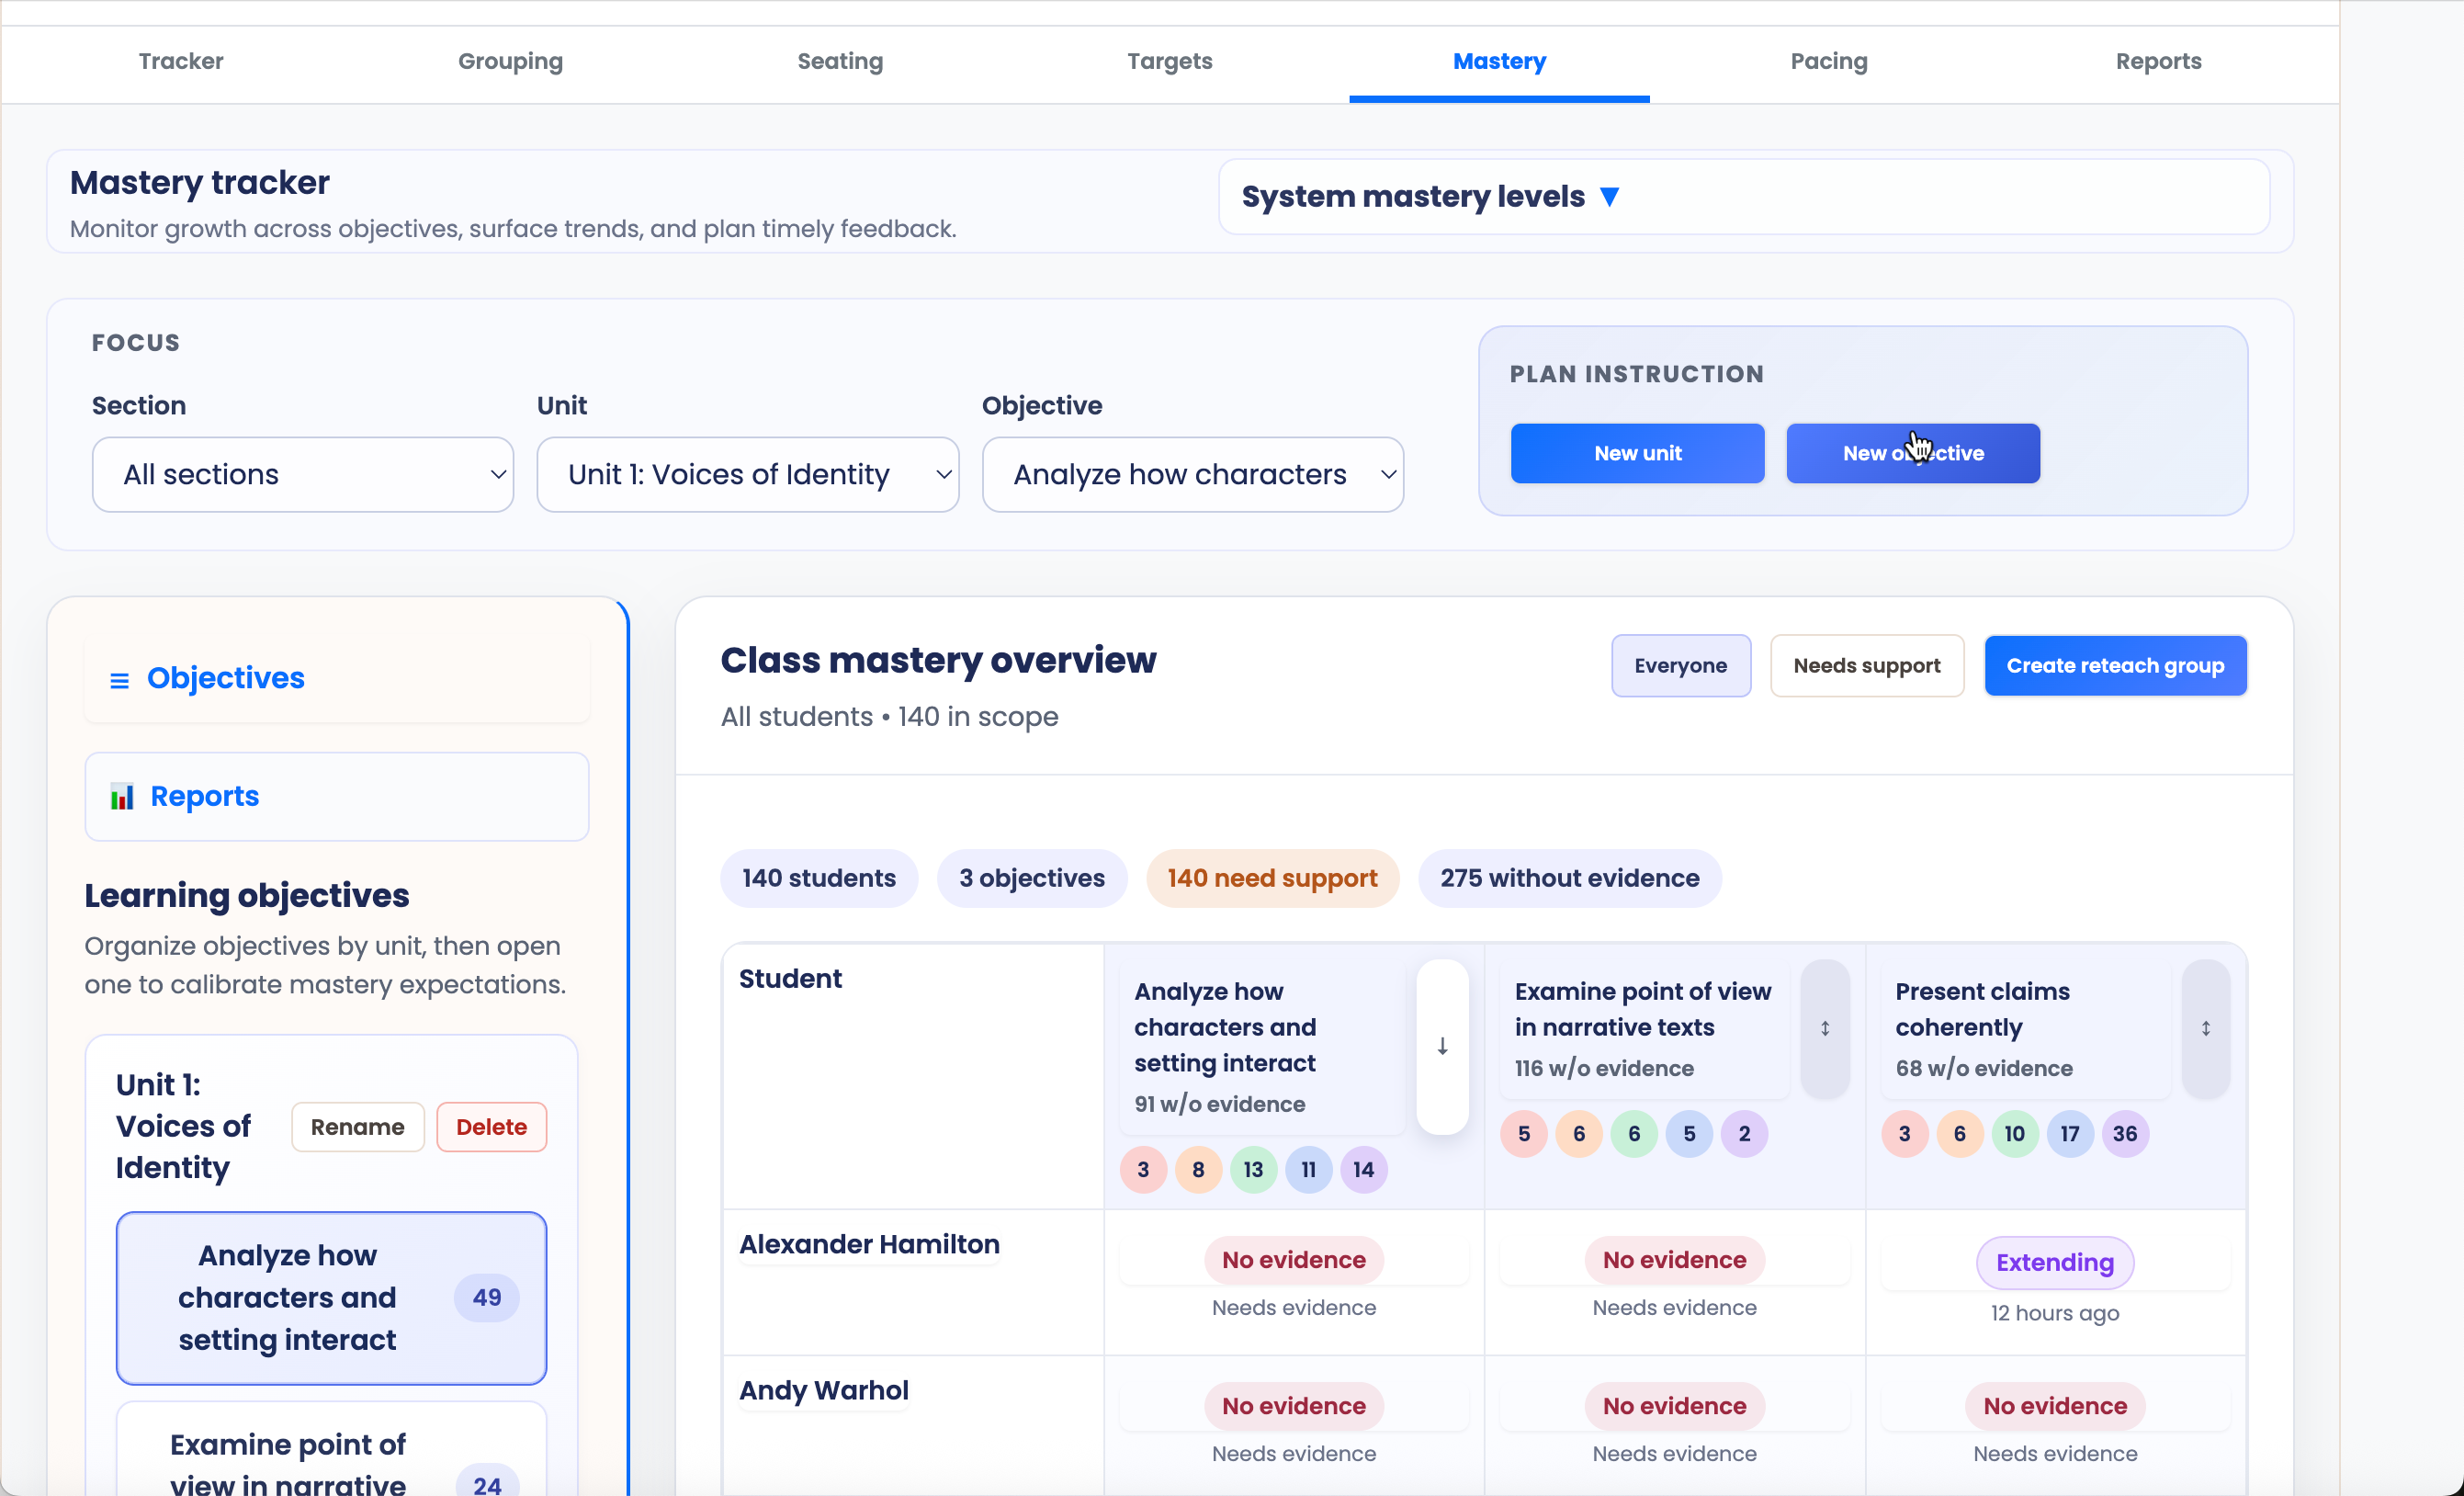Toggle the "Everyone" student filter
Image resolution: width=2464 pixels, height=1496 pixels.
(x=1681, y=665)
